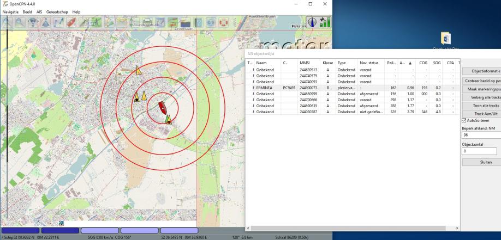This screenshot has height=240, width=501.
Task: Click the AIS list horizontal scrollbar thumb
Action: click(x=348, y=228)
